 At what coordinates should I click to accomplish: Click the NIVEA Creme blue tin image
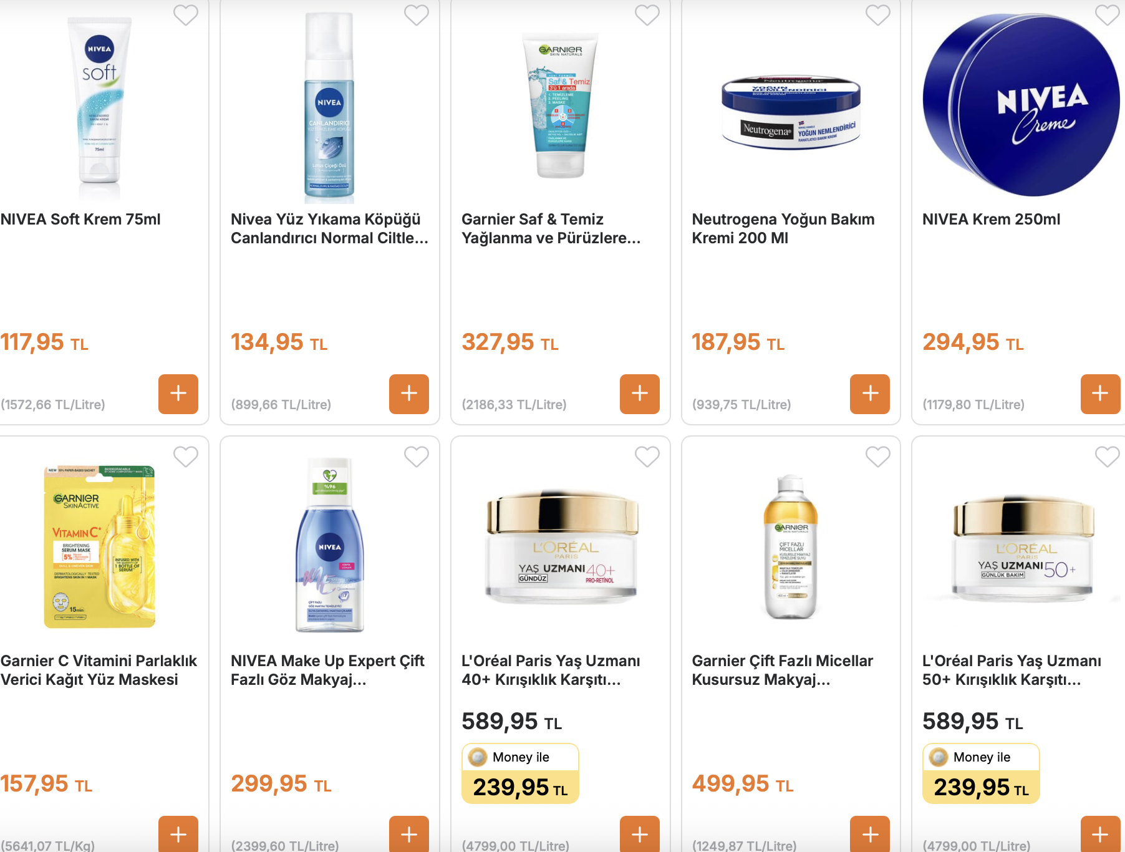pos(1021,105)
